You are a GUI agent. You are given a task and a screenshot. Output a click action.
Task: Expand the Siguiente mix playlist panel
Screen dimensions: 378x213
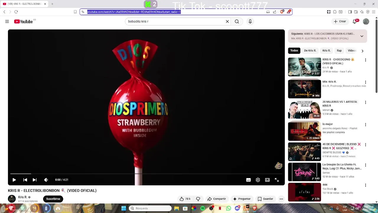[362, 36]
